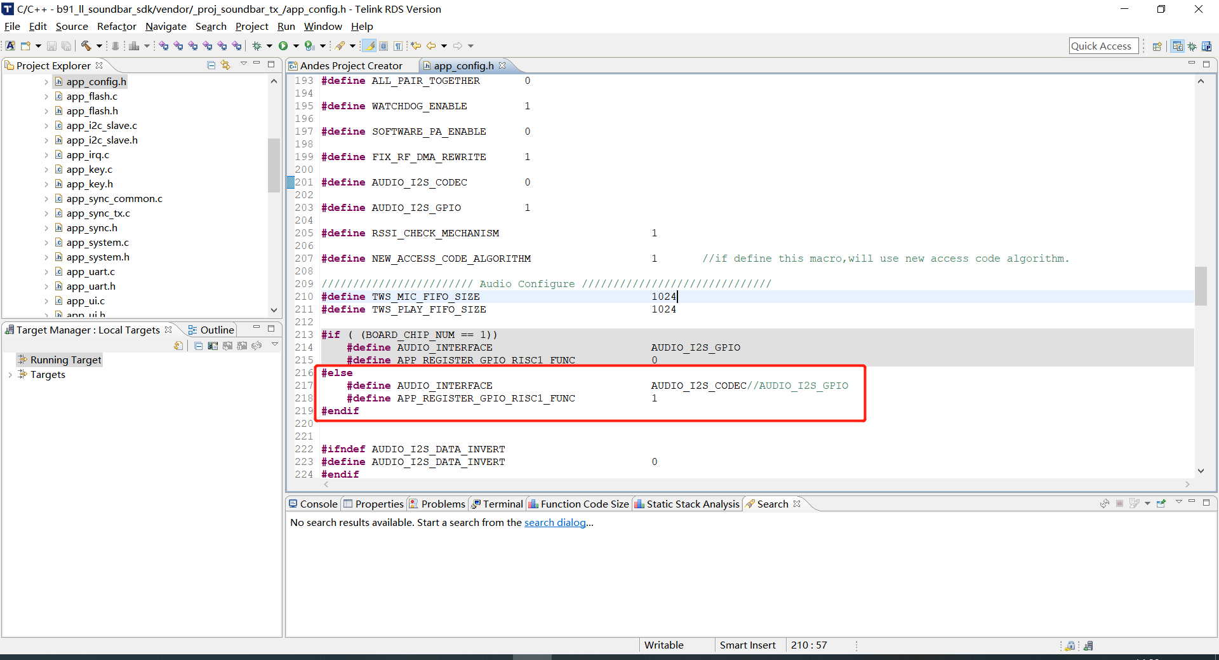Select Running Target in Target Manager
Screen dimensions: 1219x660
(x=65, y=360)
